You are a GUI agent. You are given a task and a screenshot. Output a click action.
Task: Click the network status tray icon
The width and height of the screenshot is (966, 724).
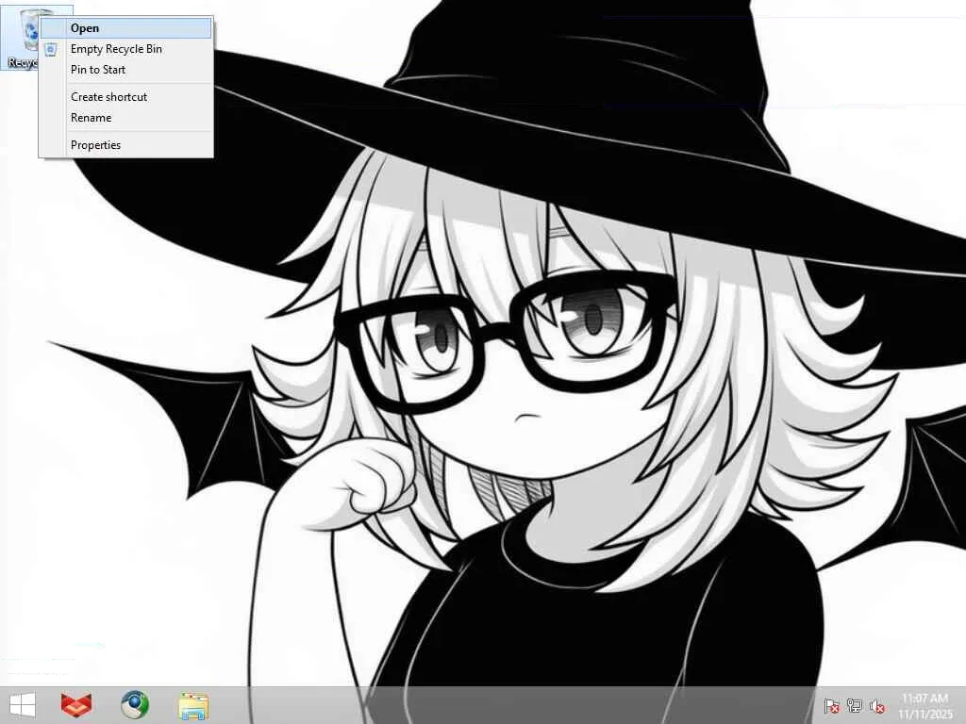pos(855,706)
